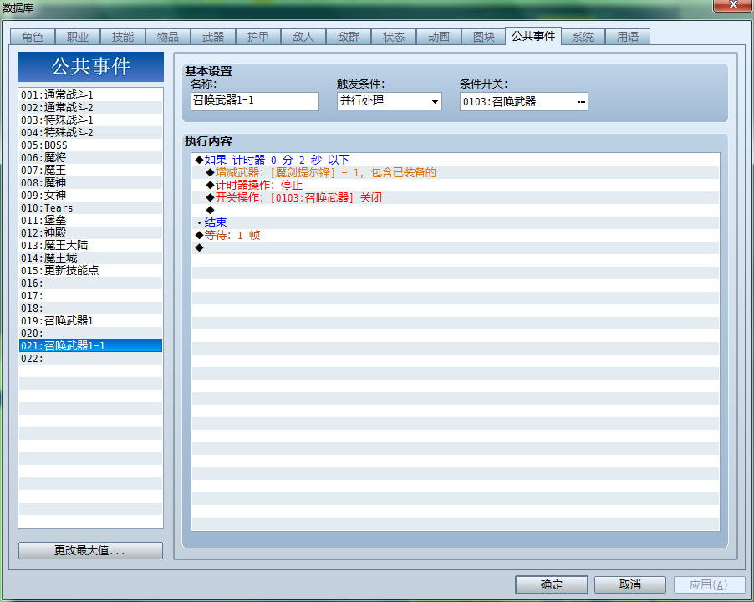Viewport: 754px width, 602px height.
Task: Switch to the 角色 tab
Action: coord(33,37)
